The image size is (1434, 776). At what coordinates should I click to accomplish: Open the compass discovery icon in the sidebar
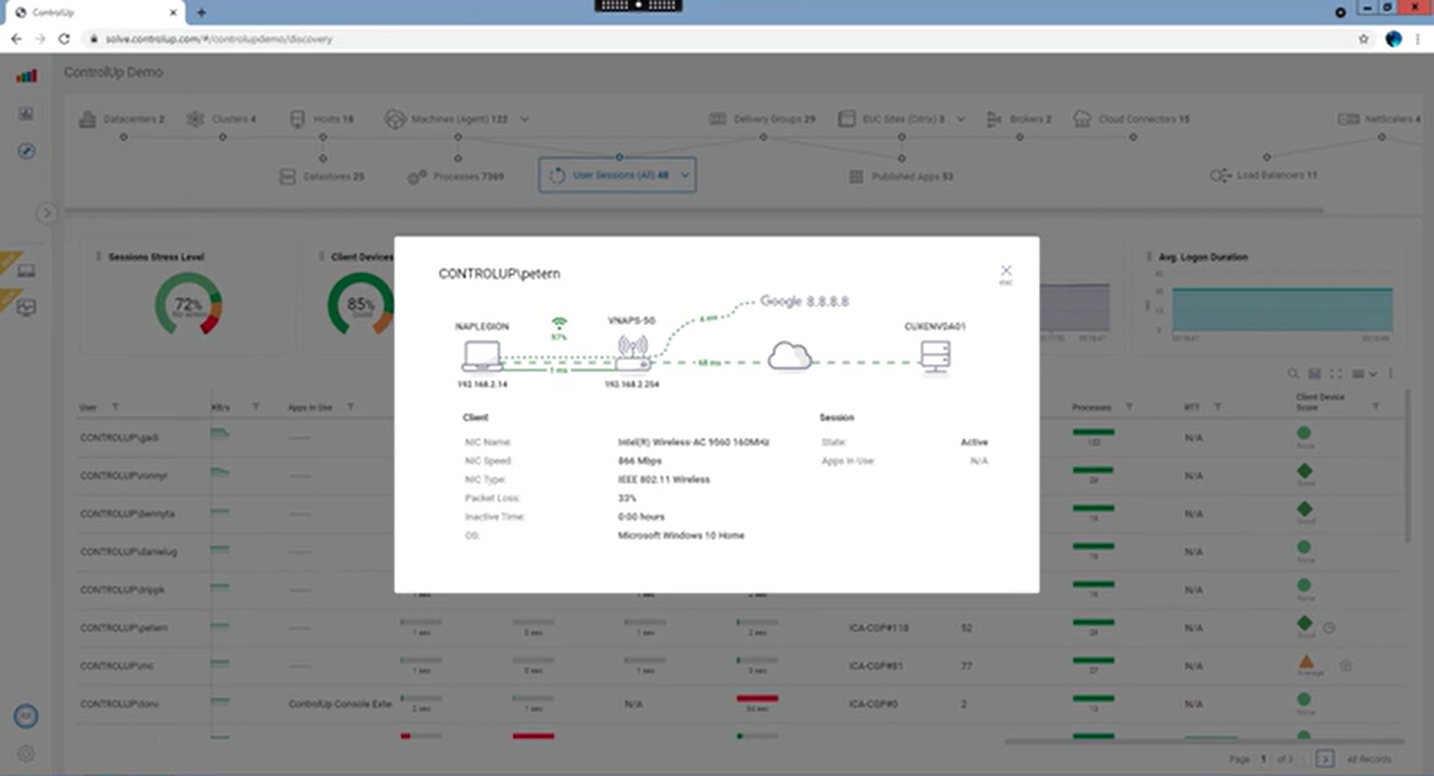coord(26,151)
